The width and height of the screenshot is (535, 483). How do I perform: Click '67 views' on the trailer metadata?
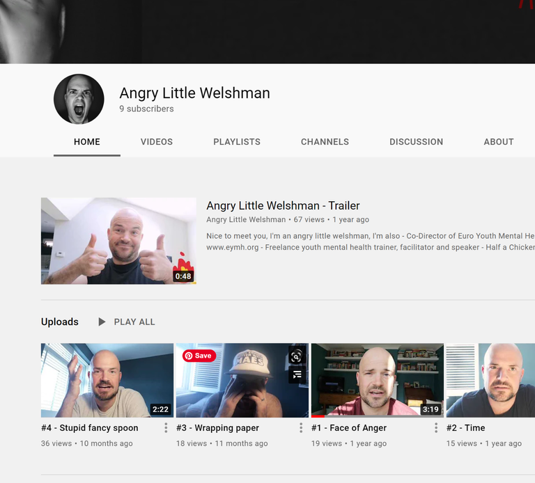click(309, 219)
